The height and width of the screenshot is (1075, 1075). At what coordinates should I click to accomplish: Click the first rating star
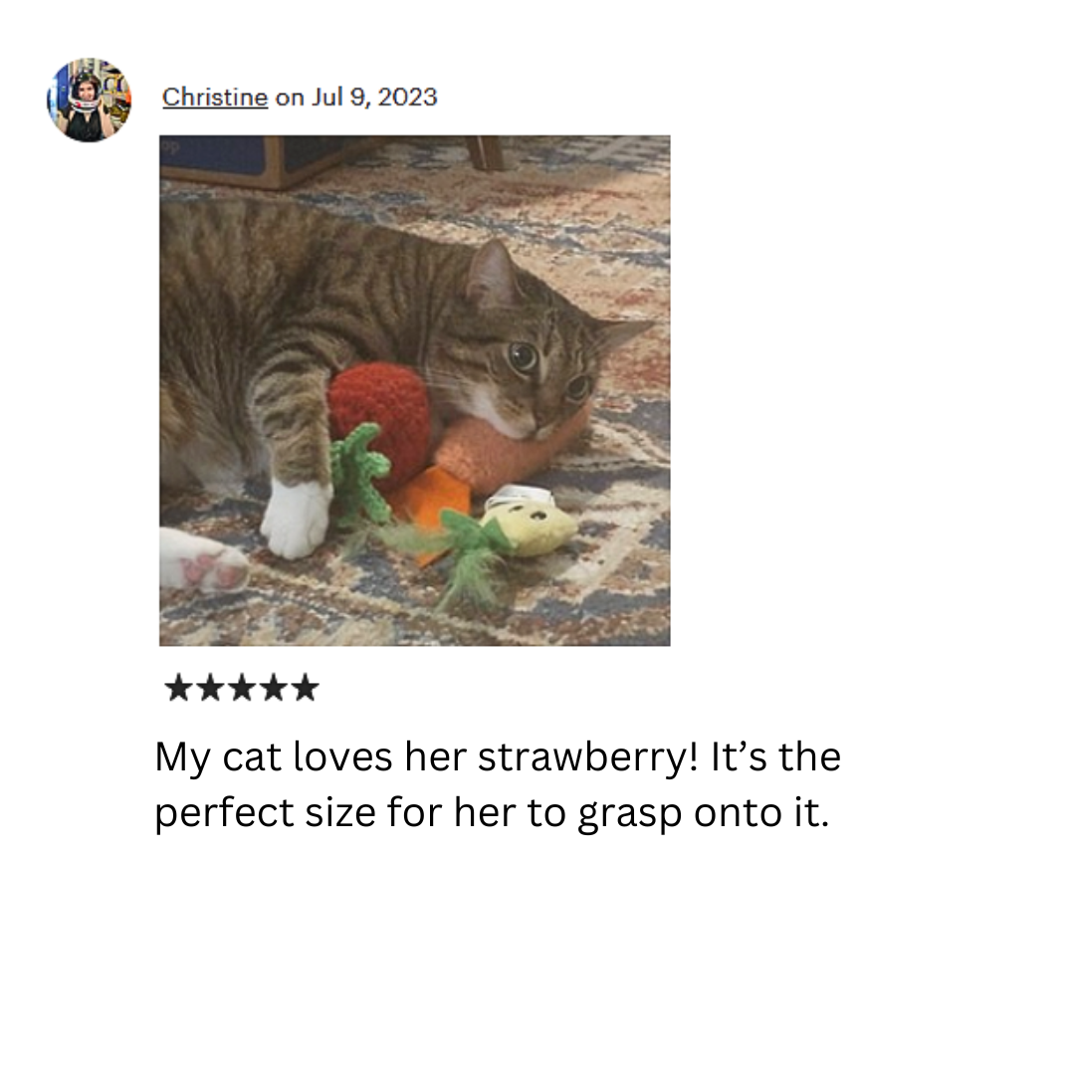coord(178,688)
